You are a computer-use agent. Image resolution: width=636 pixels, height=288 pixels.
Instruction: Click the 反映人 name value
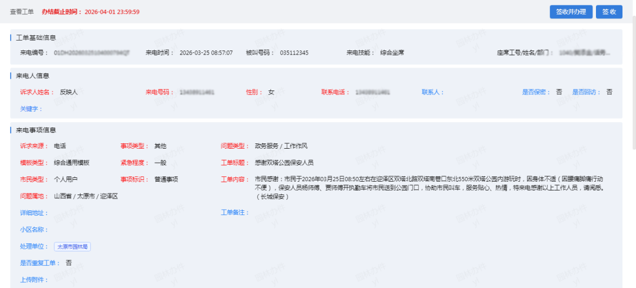(68, 92)
